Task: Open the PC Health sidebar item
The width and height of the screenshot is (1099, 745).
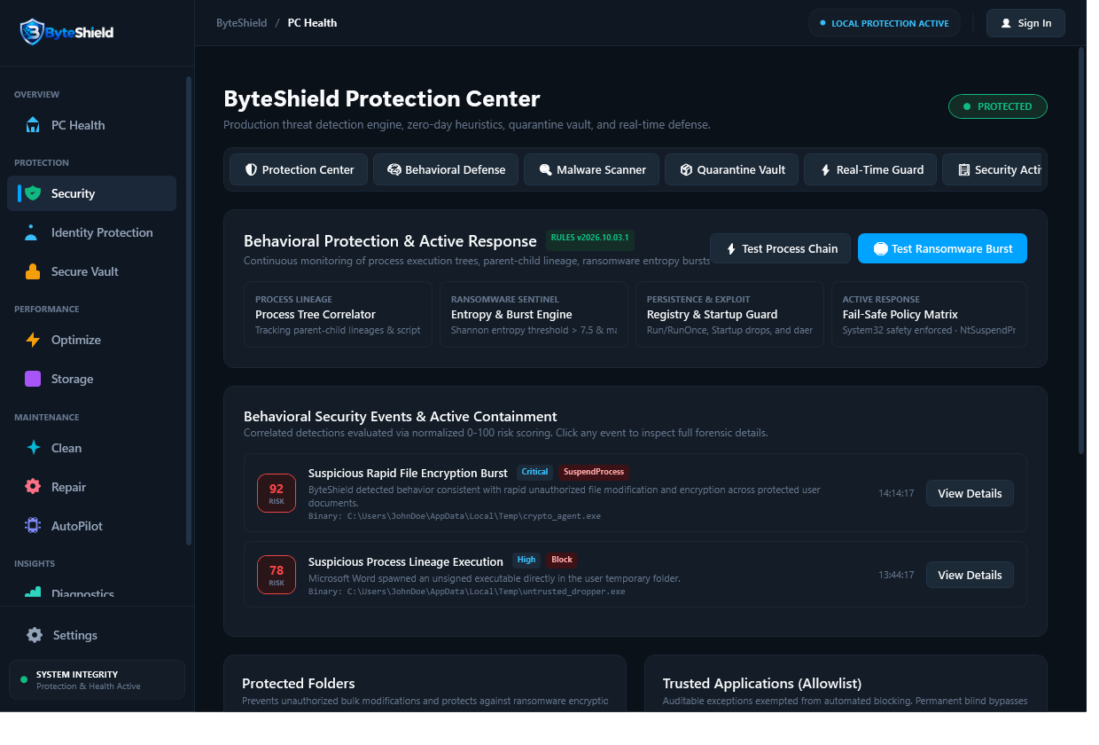Action: (91, 125)
